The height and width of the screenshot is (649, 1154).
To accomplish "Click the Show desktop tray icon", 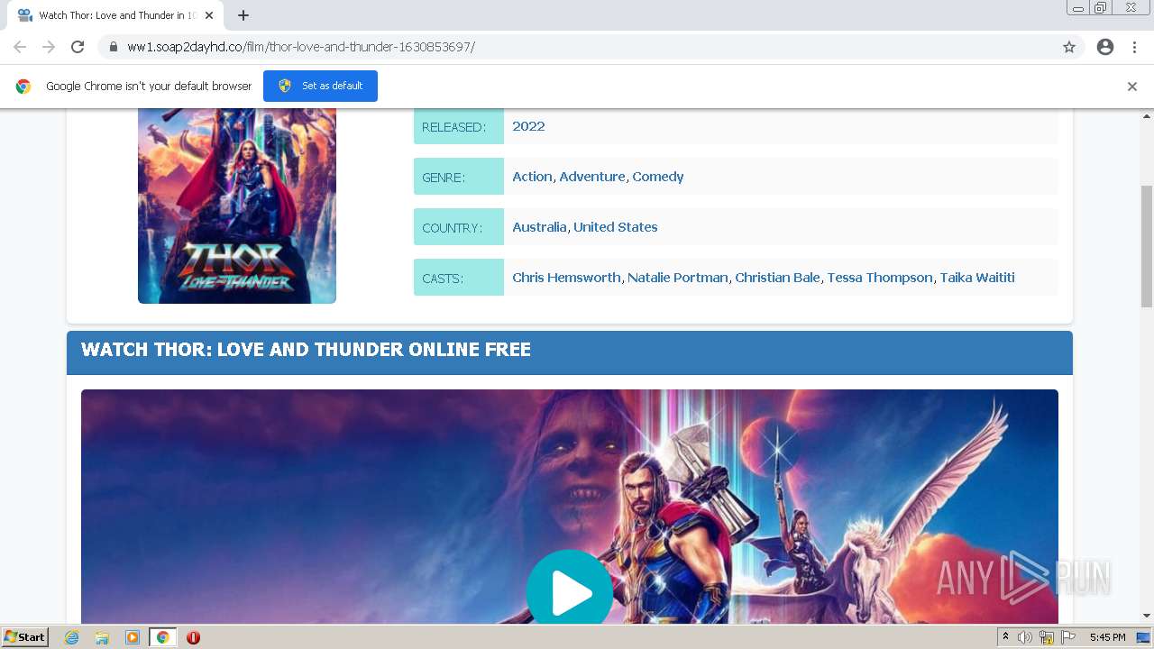I will [x=1143, y=637].
